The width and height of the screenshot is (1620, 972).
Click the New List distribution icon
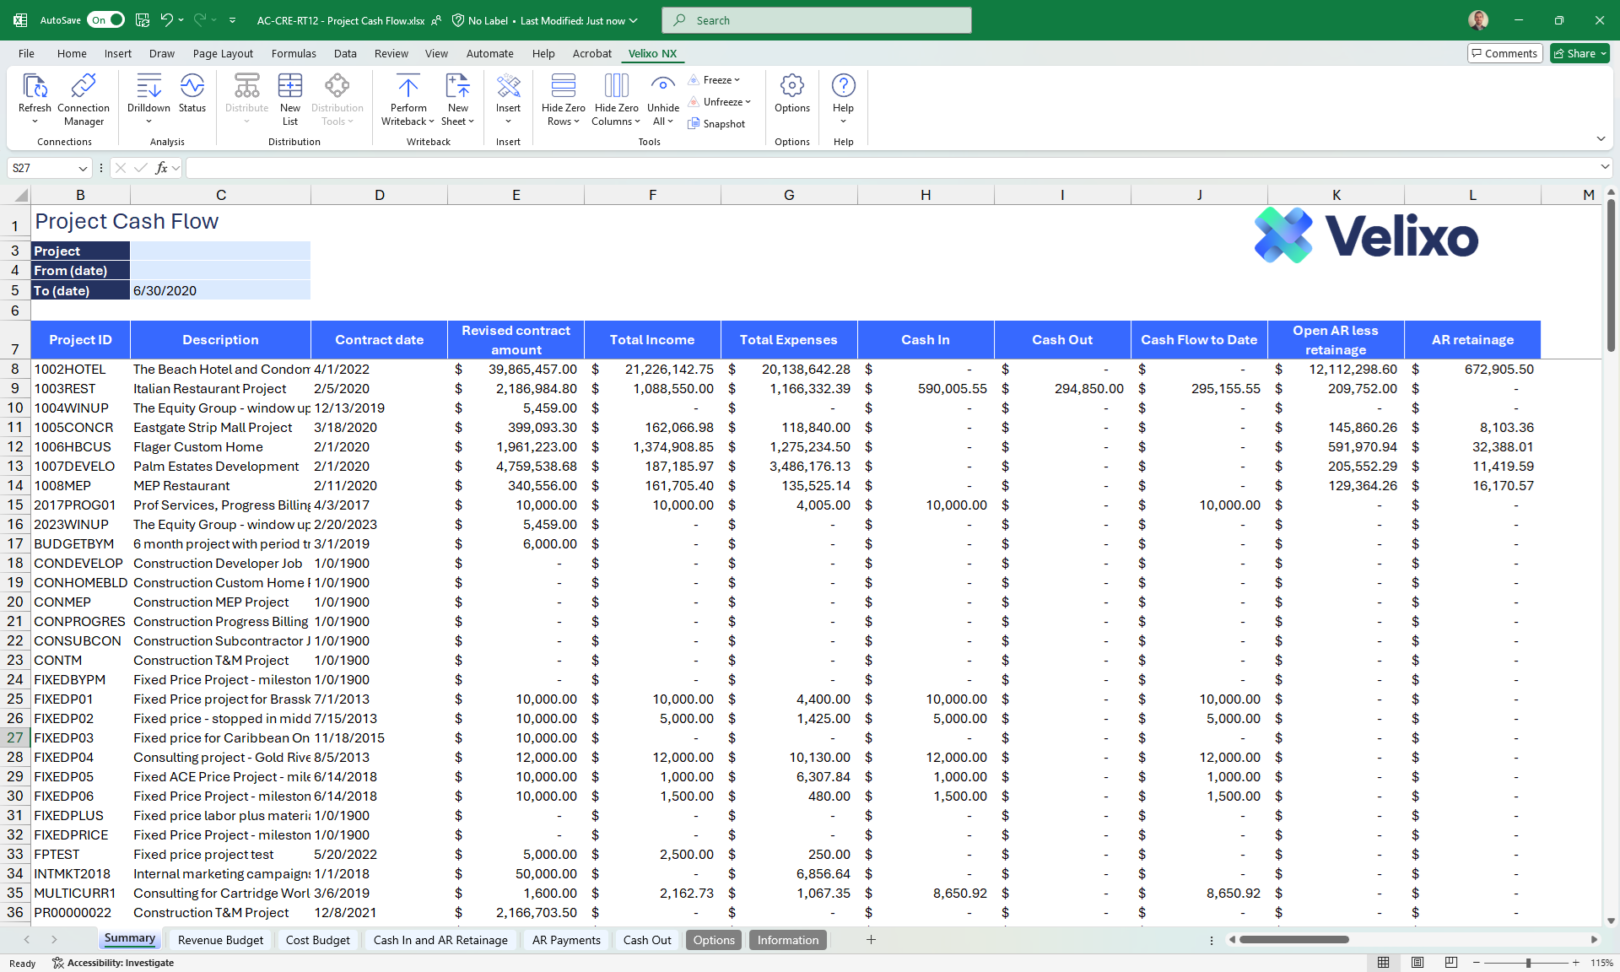point(289,87)
